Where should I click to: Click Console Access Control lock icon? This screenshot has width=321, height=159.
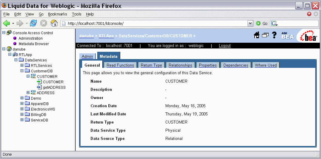tap(9, 33)
